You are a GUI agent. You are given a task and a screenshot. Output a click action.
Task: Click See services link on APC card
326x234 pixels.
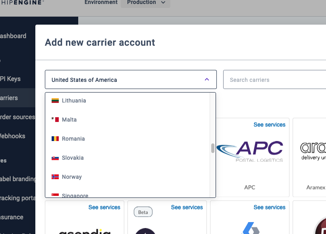(269, 125)
